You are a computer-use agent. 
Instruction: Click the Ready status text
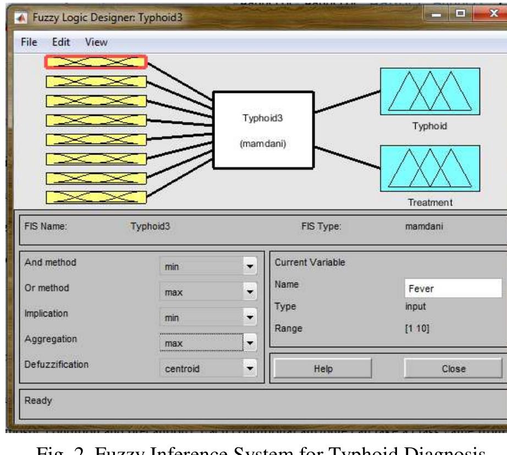click(38, 401)
